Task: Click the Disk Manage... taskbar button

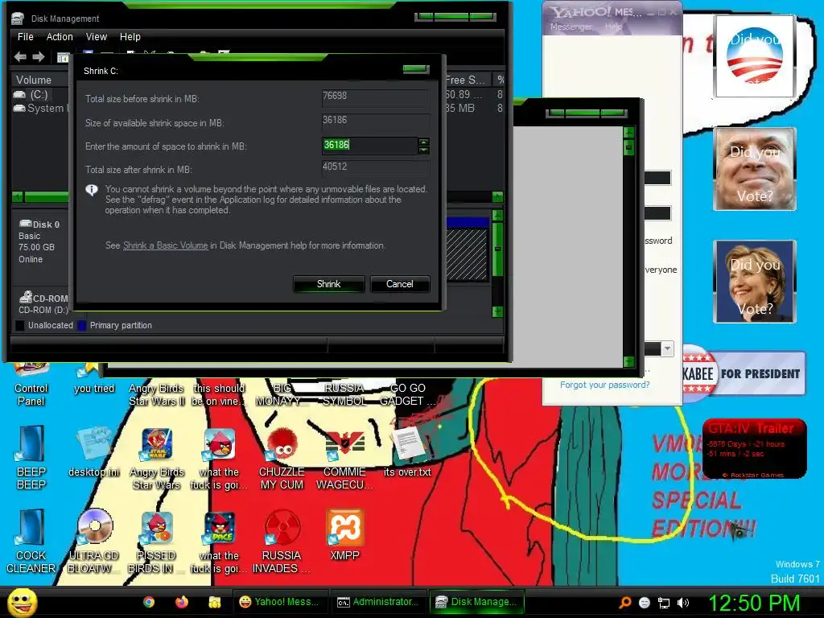Action: click(478, 602)
